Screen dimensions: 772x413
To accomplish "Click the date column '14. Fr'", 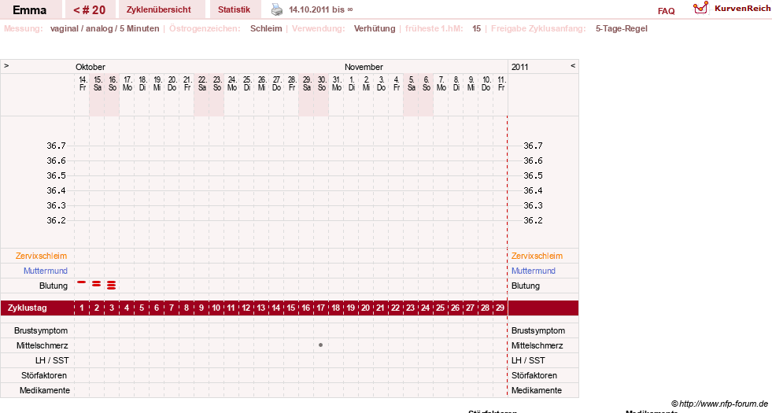I will (83, 83).
